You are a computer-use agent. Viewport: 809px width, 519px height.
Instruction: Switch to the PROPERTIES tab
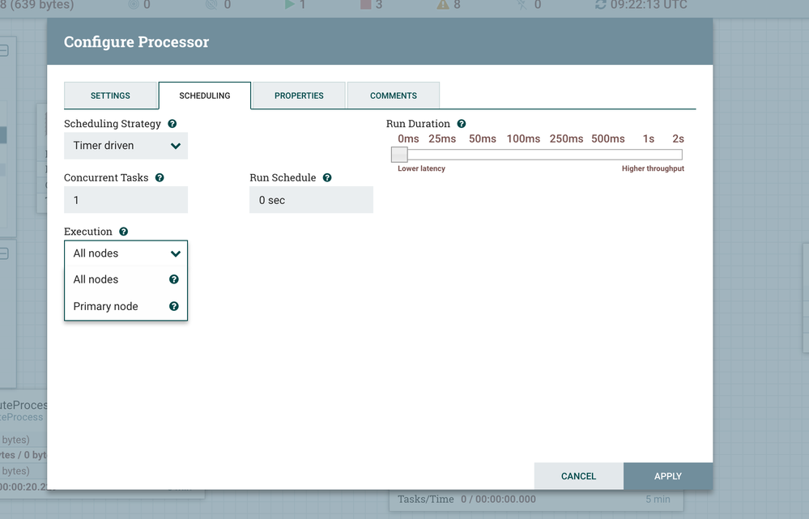point(298,95)
